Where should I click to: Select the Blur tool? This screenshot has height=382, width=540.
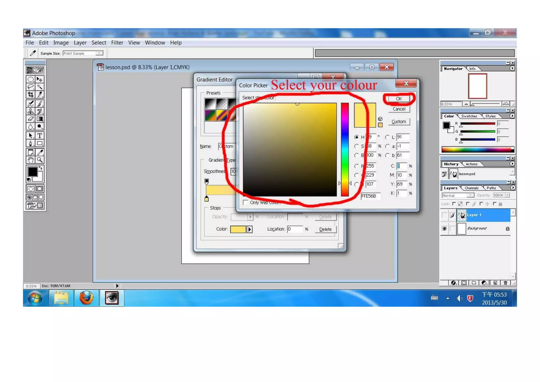point(31,127)
